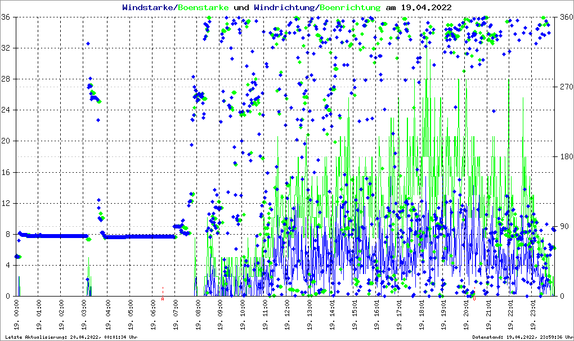
Task: Select direction axis value 180
Action: [x=563, y=157]
